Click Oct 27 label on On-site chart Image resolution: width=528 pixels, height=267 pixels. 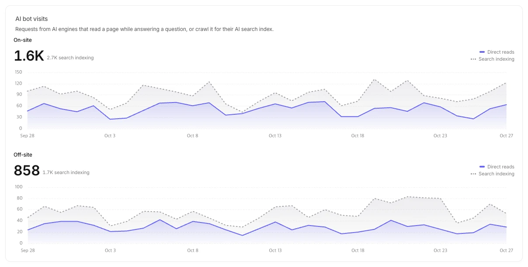(506, 136)
